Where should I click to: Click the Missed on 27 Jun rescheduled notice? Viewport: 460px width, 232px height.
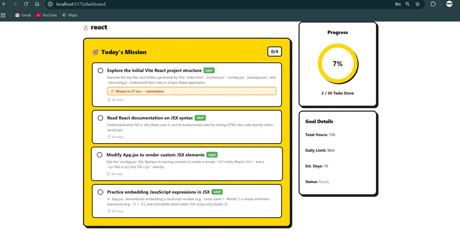[x=191, y=91]
